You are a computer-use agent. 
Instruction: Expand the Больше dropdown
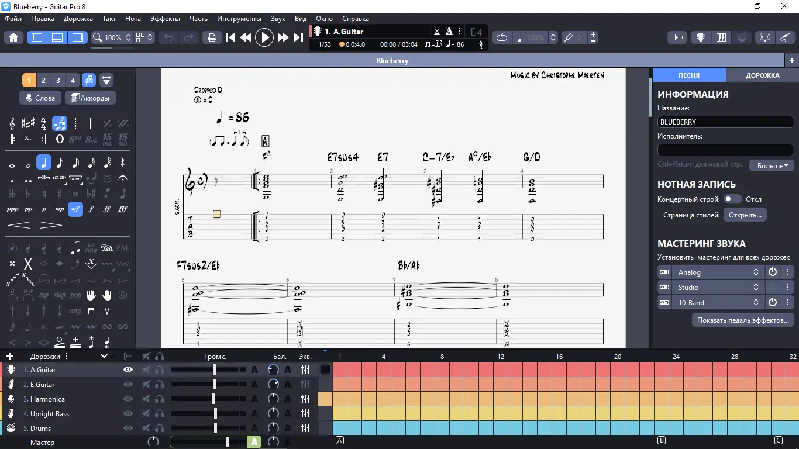coord(772,165)
